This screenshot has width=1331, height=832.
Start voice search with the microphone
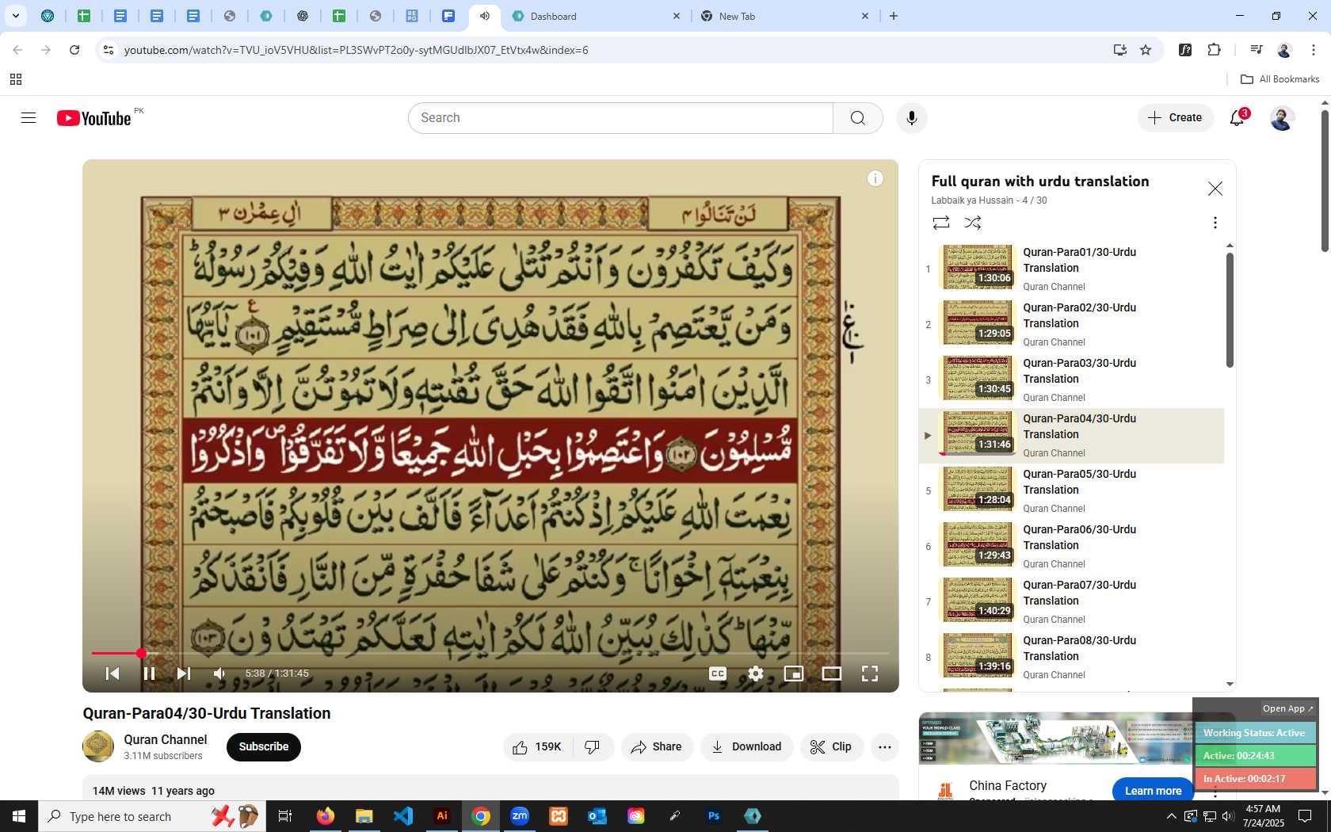[912, 118]
